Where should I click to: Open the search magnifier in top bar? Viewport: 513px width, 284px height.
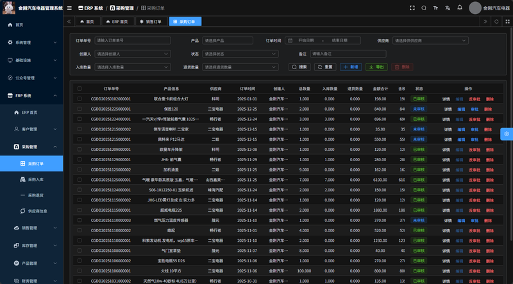(x=424, y=8)
